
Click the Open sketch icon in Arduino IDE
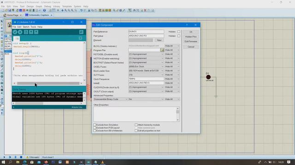(x=31, y=32)
